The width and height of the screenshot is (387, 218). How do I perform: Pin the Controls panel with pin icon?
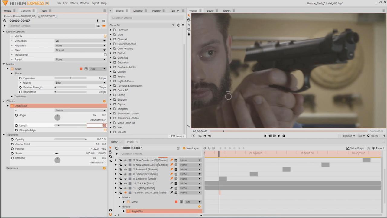[x=97, y=21]
